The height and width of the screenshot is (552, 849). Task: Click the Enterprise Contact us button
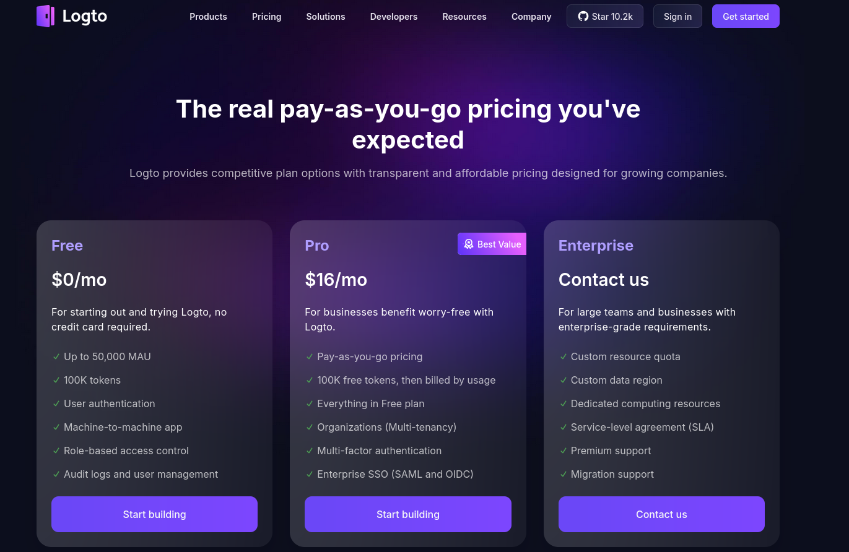tap(661, 514)
